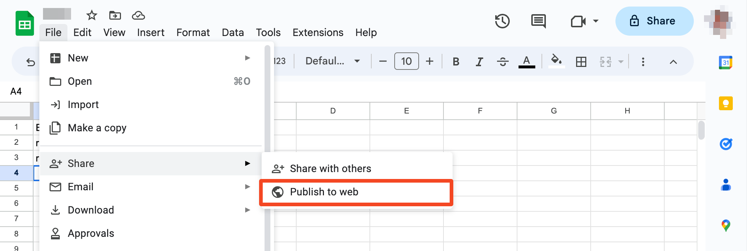747x251 pixels.
Task: Toggle strikethrough formatting
Action: [502, 62]
